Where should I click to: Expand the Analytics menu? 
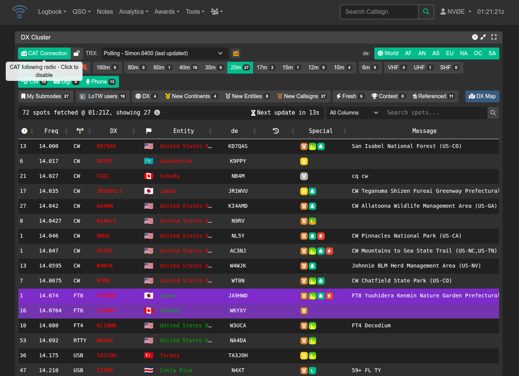[x=134, y=12]
